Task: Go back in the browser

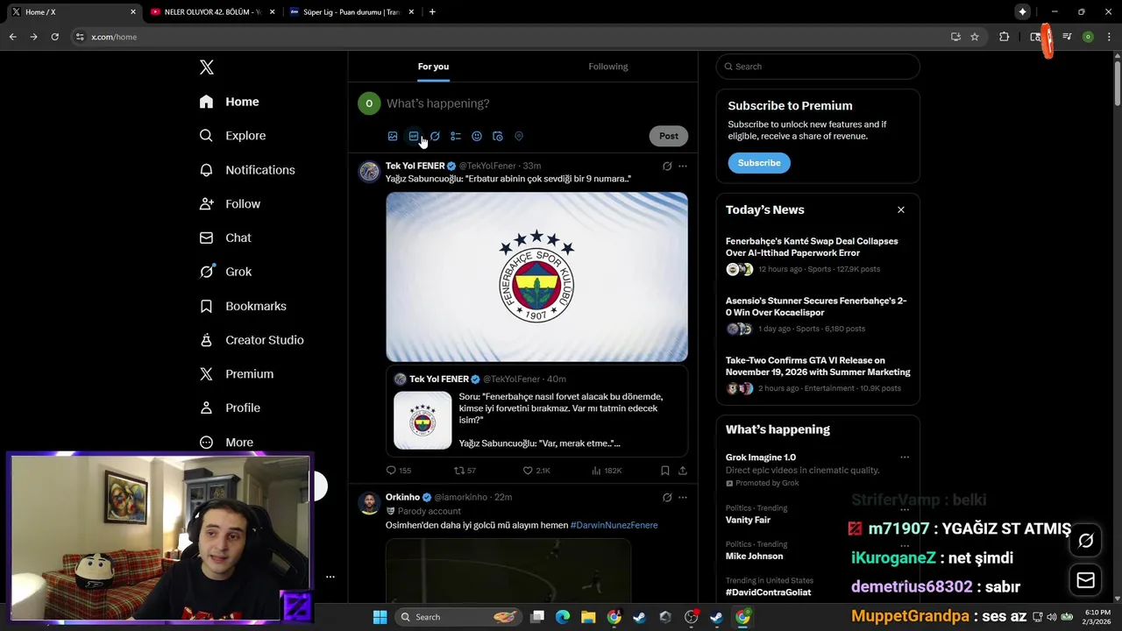Action: 13,37
